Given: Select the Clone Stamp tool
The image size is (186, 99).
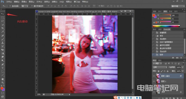Looking at the screenshot, I should point(3,43).
